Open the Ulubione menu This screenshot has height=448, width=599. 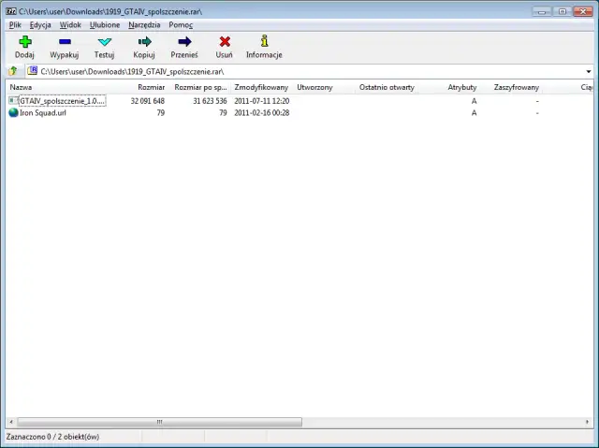point(105,25)
